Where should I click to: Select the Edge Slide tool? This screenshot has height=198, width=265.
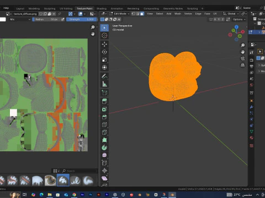tap(104, 163)
